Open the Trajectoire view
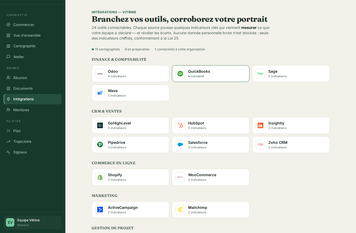The height and width of the screenshot is (233, 356). coord(33,141)
